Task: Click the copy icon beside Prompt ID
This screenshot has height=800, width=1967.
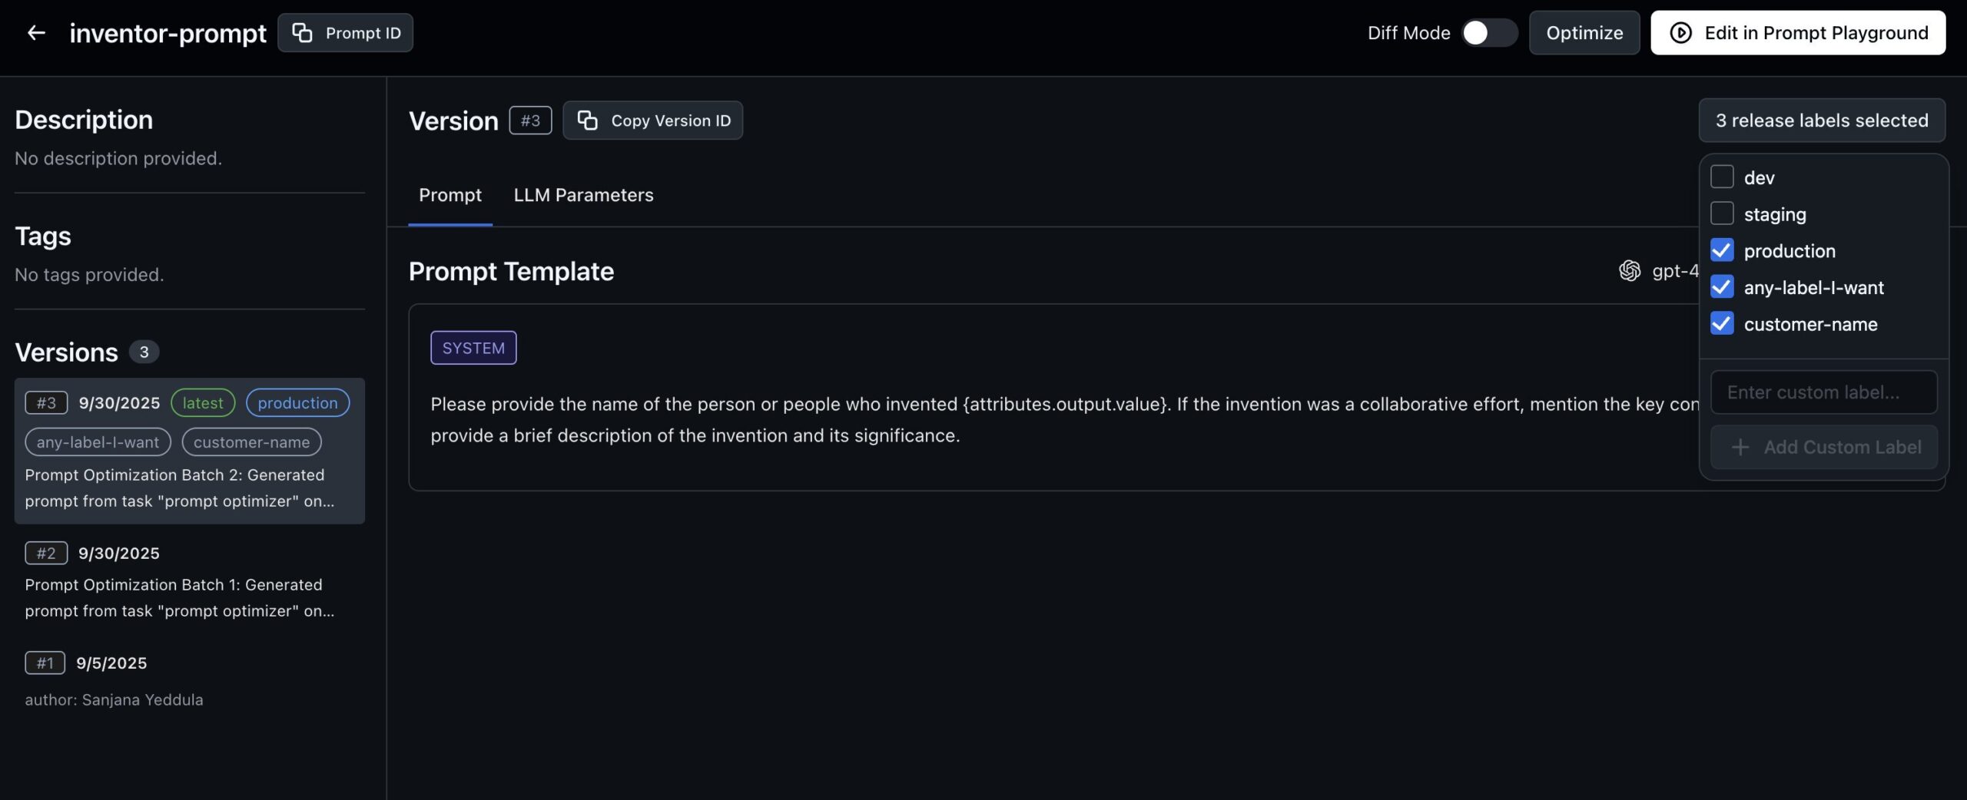Action: [302, 33]
